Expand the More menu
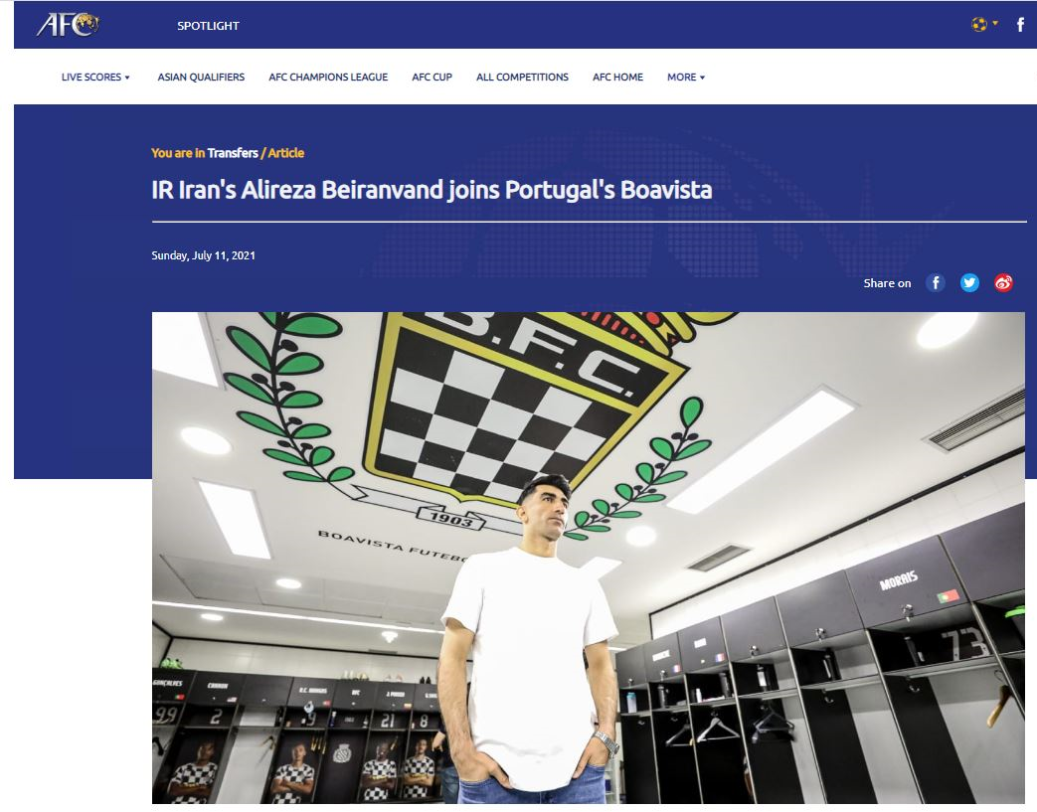The image size is (1037, 812). (x=686, y=78)
